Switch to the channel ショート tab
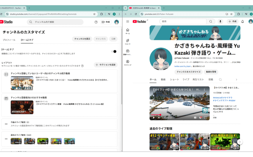The height and width of the screenshot is (157, 253). 174,79
